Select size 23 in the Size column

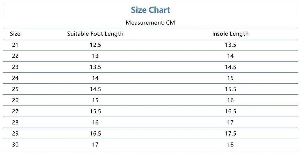pos(15,67)
